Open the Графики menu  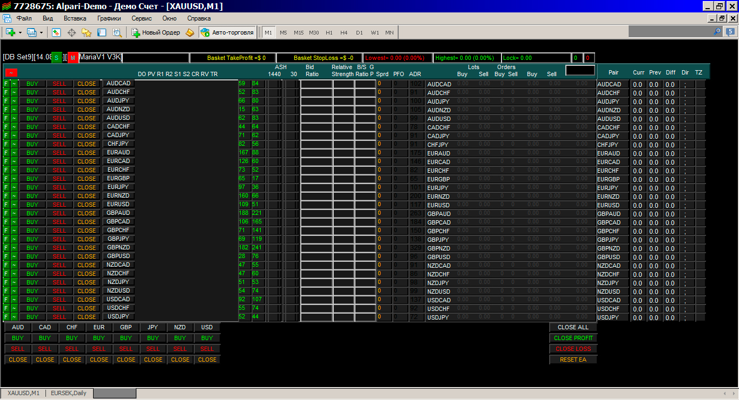tap(109, 18)
